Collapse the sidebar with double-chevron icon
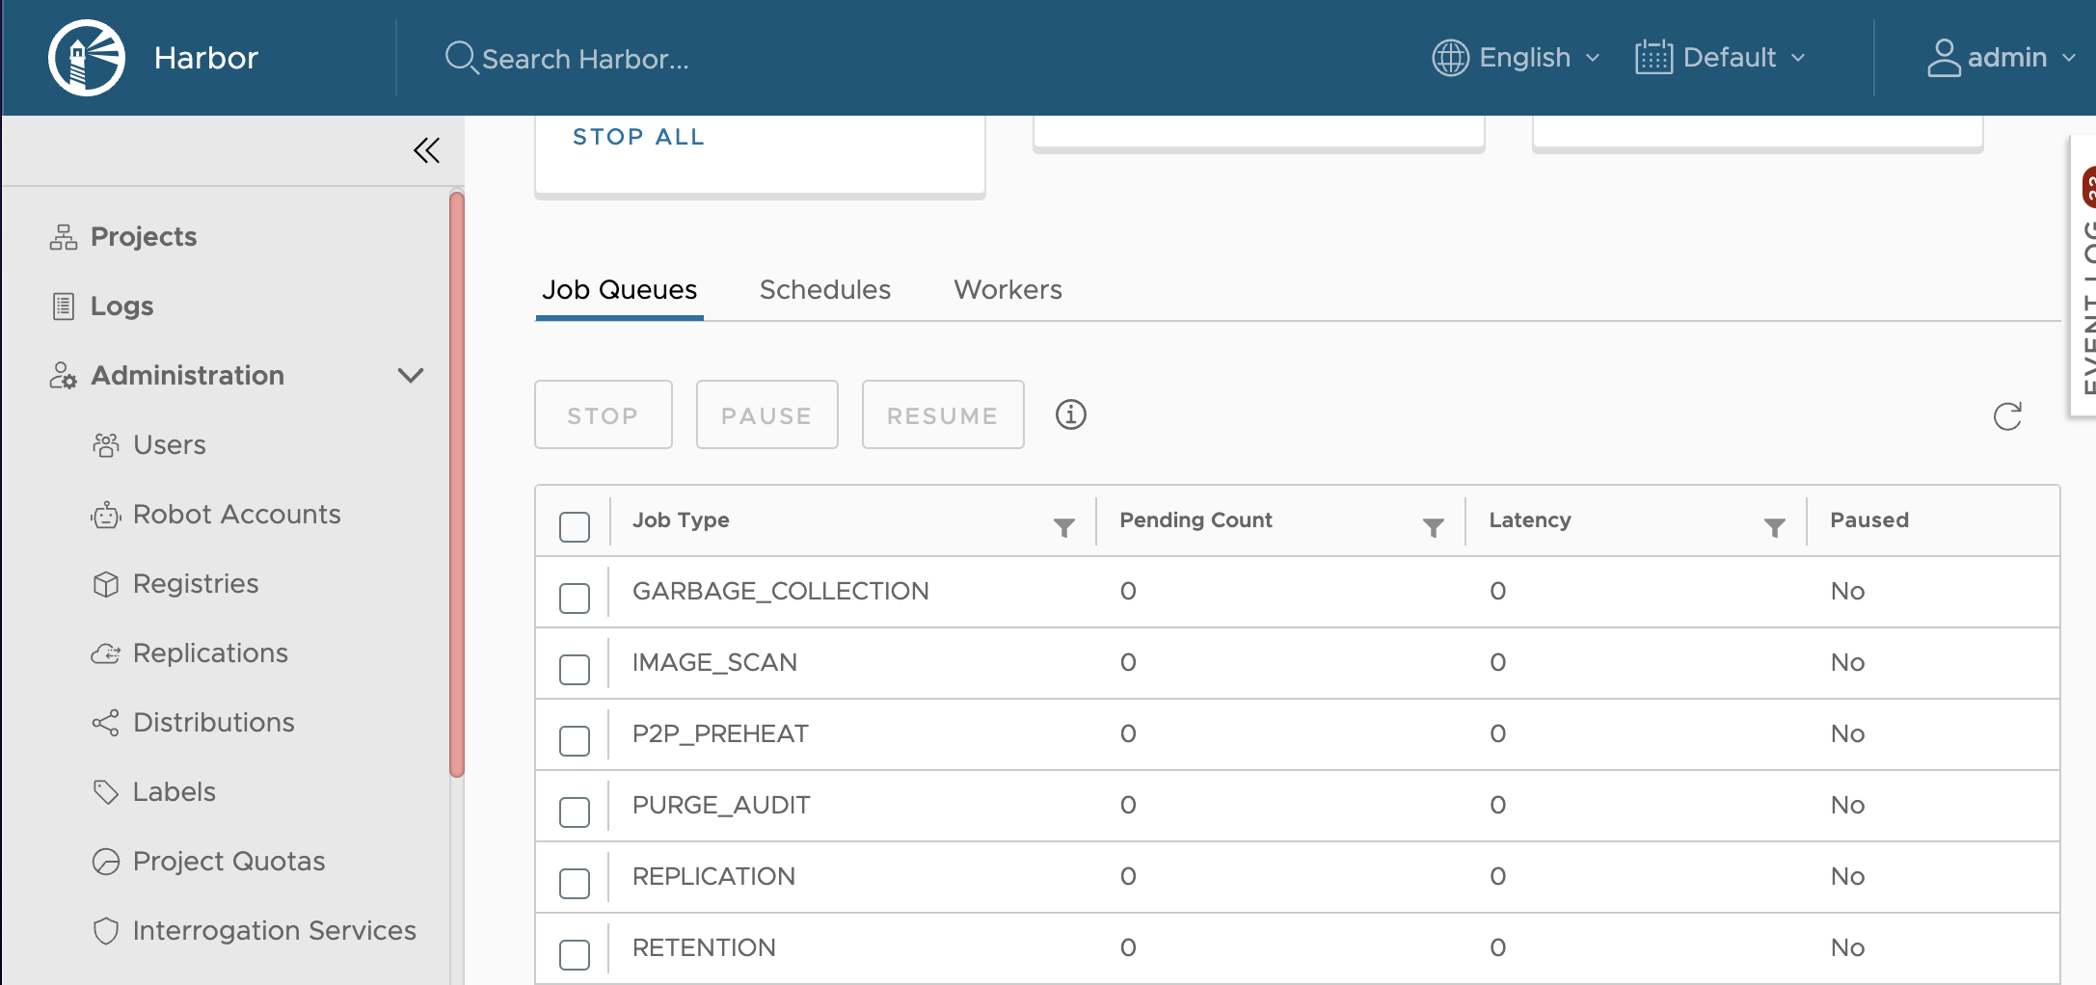 (x=426, y=150)
